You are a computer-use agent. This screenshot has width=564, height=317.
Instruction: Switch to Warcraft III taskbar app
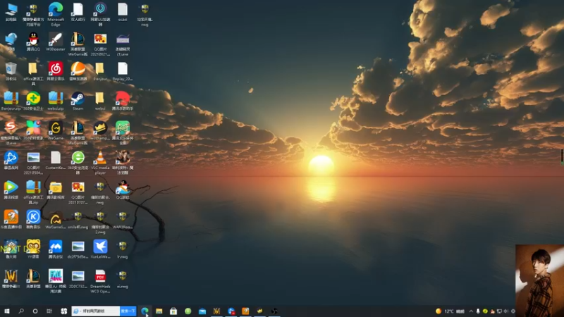pyautogui.click(x=216, y=311)
